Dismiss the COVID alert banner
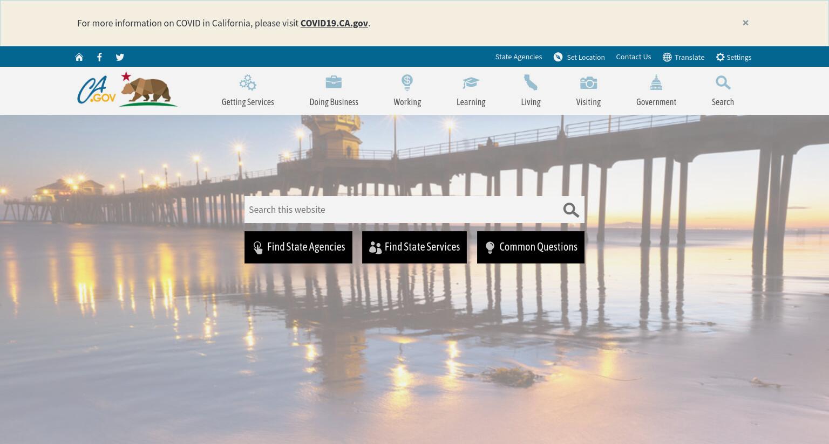This screenshot has height=444, width=829. pyautogui.click(x=745, y=23)
